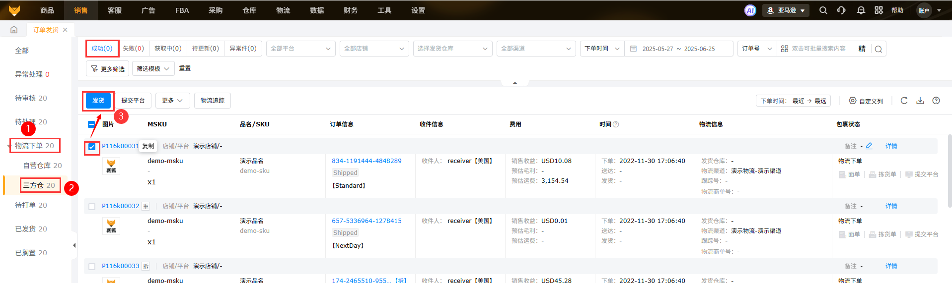The height and width of the screenshot is (283, 952).
Task: Open the AI assistant icon
Action: coord(750,10)
